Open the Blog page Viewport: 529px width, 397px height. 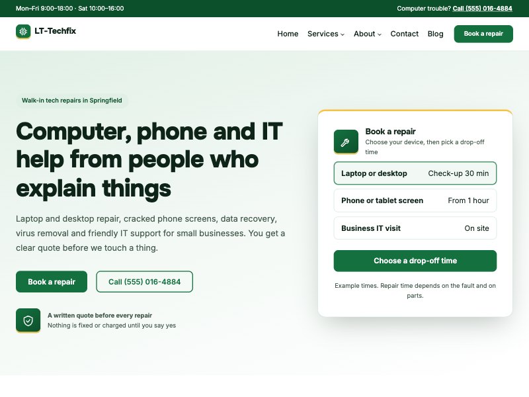[435, 34]
